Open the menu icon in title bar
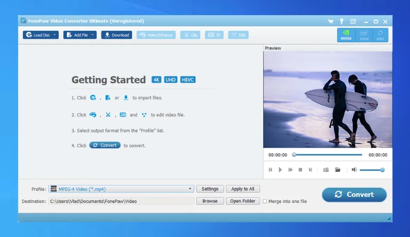The image size is (410, 237). [353, 22]
